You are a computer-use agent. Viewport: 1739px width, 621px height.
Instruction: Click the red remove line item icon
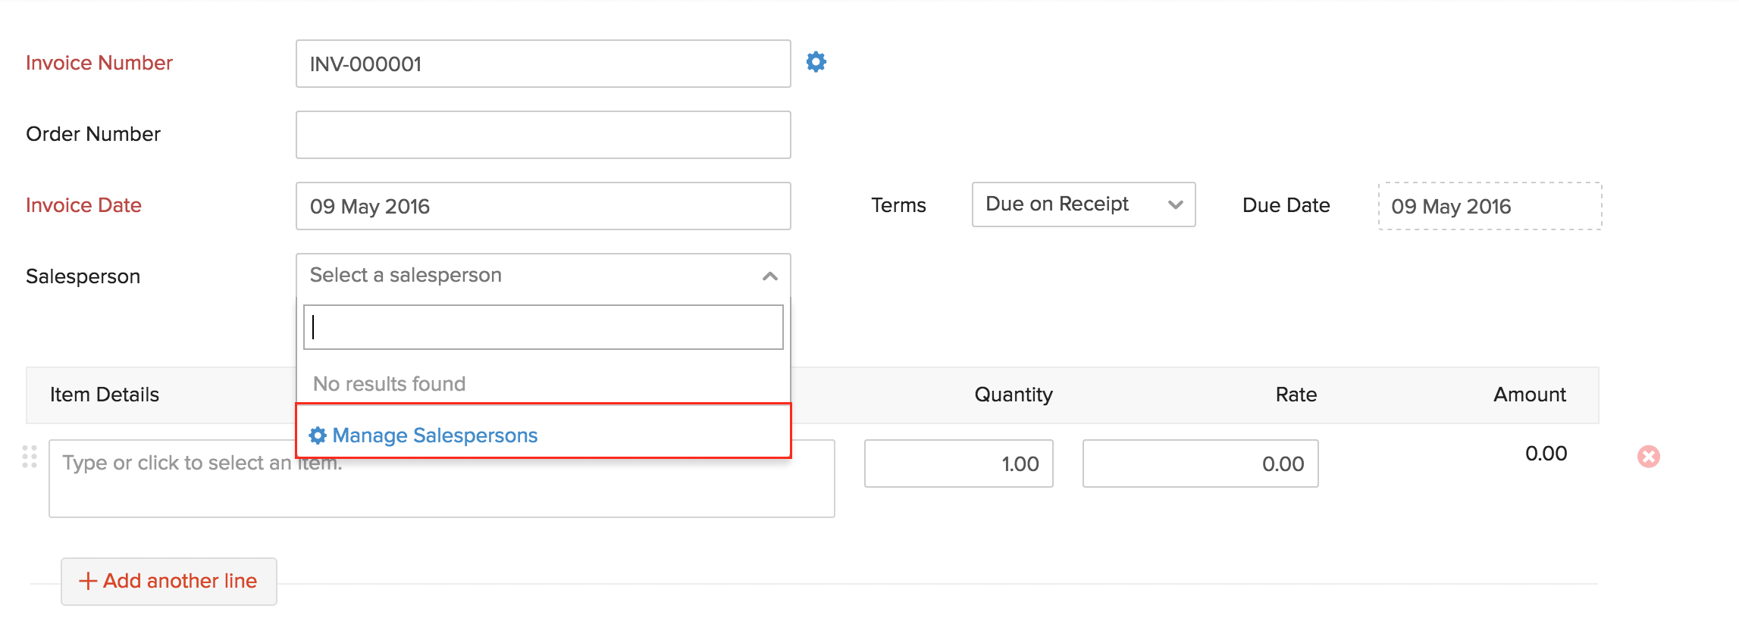tap(1648, 457)
